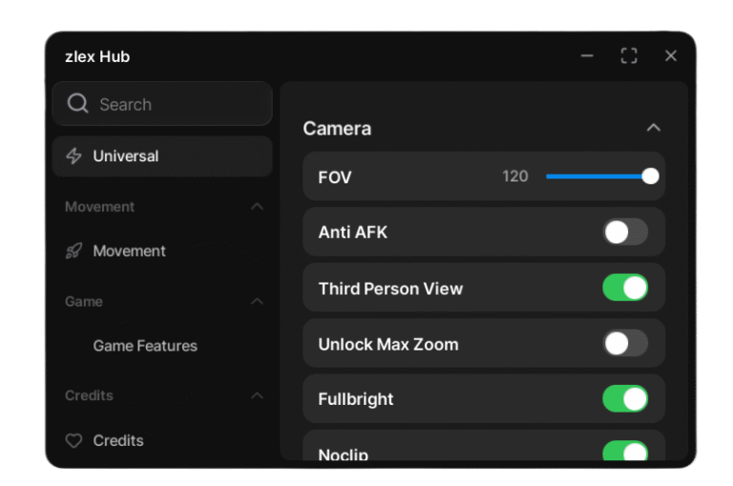
Task: Minimize the zlex Hub window
Action: (587, 56)
